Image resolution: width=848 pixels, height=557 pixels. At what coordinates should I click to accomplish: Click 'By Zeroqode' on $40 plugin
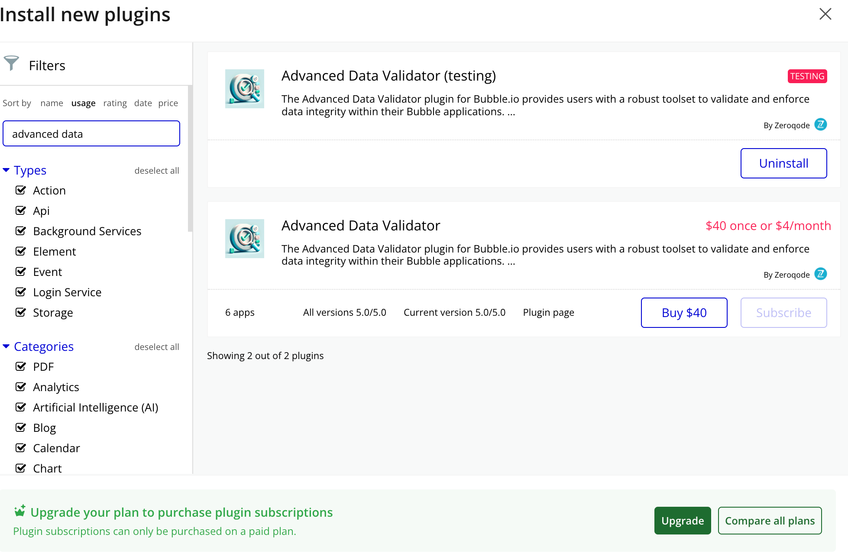point(787,275)
